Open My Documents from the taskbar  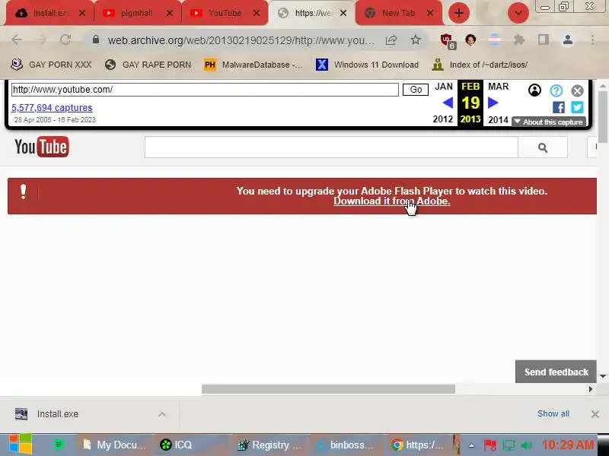[114, 445]
